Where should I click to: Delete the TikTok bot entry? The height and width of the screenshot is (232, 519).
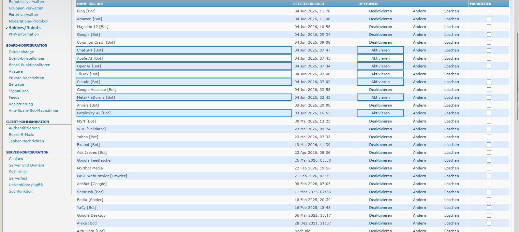452,74
